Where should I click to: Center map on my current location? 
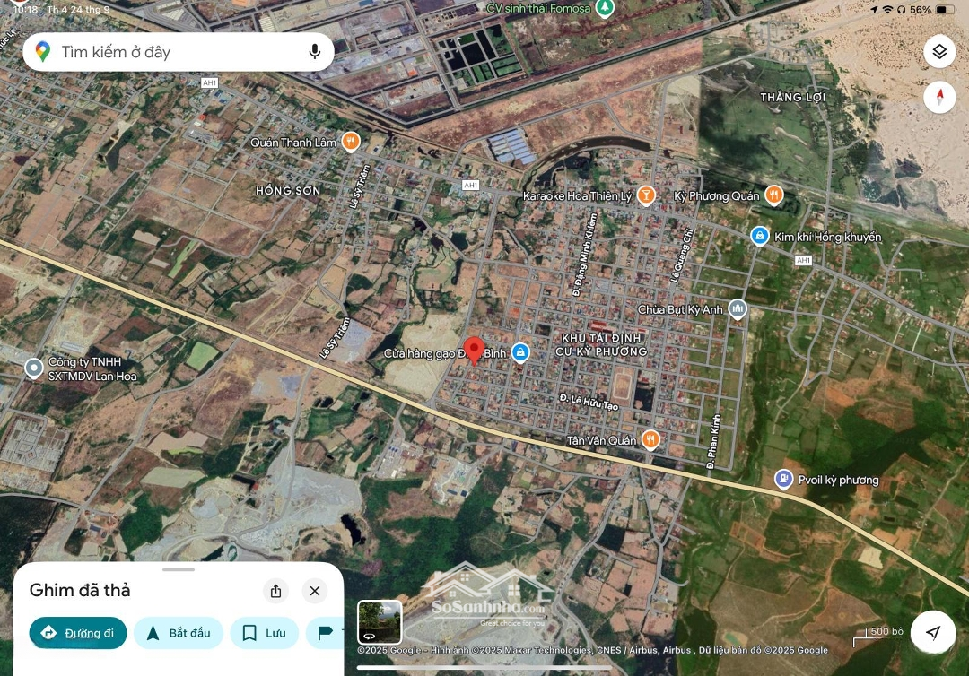point(933,632)
